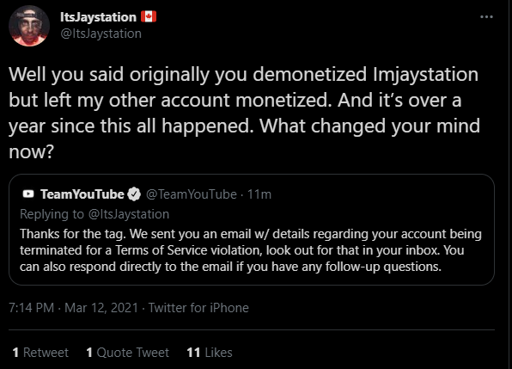Open ItsJaystation display name profile link
512x369 pixels.
tap(98, 17)
